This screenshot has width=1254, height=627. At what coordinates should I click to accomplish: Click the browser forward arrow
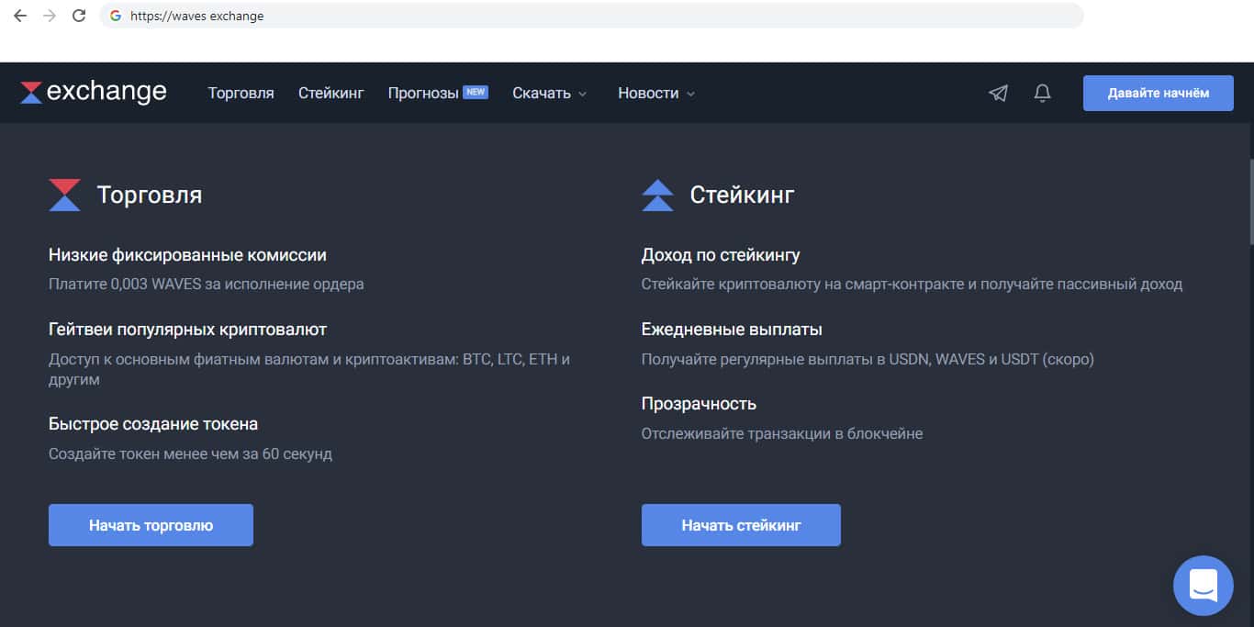tap(50, 16)
